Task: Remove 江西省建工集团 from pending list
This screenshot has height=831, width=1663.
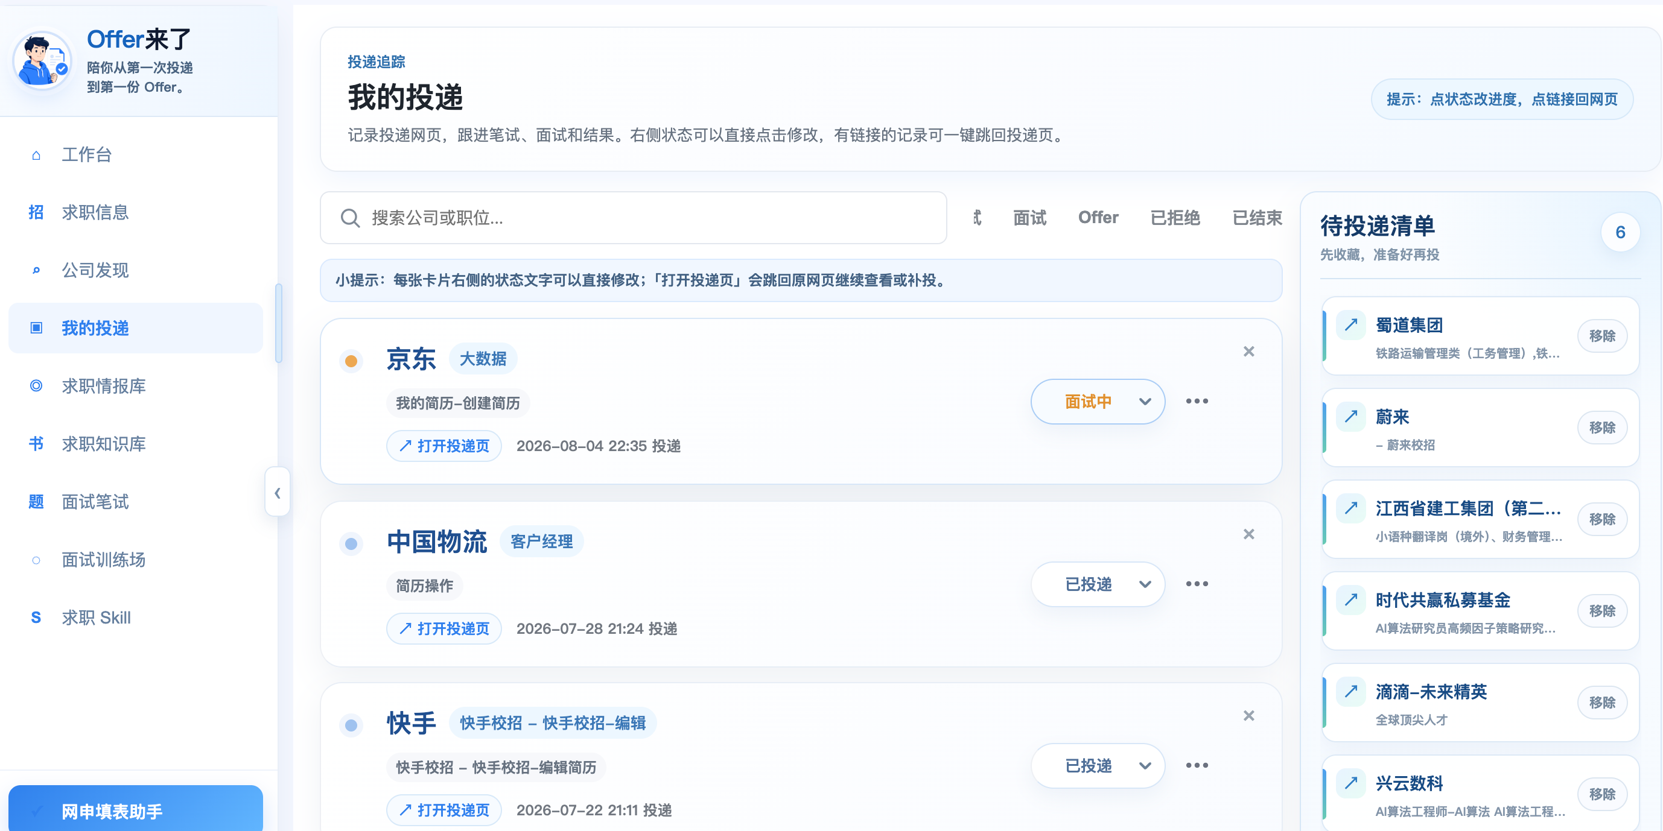Action: [1601, 519]
